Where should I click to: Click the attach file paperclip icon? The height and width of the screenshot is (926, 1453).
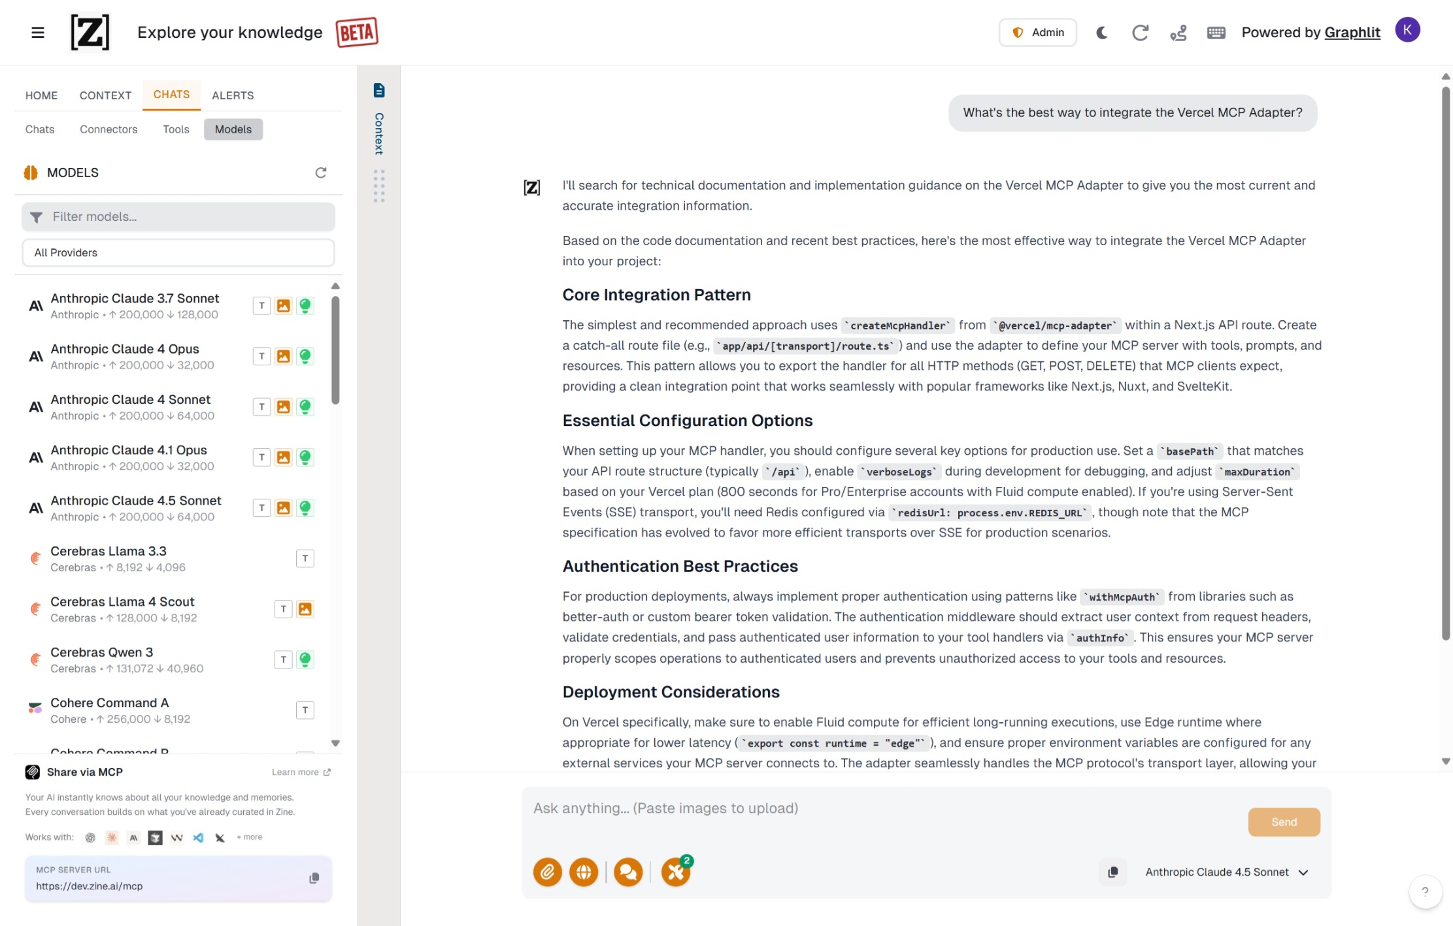[547, 872]
